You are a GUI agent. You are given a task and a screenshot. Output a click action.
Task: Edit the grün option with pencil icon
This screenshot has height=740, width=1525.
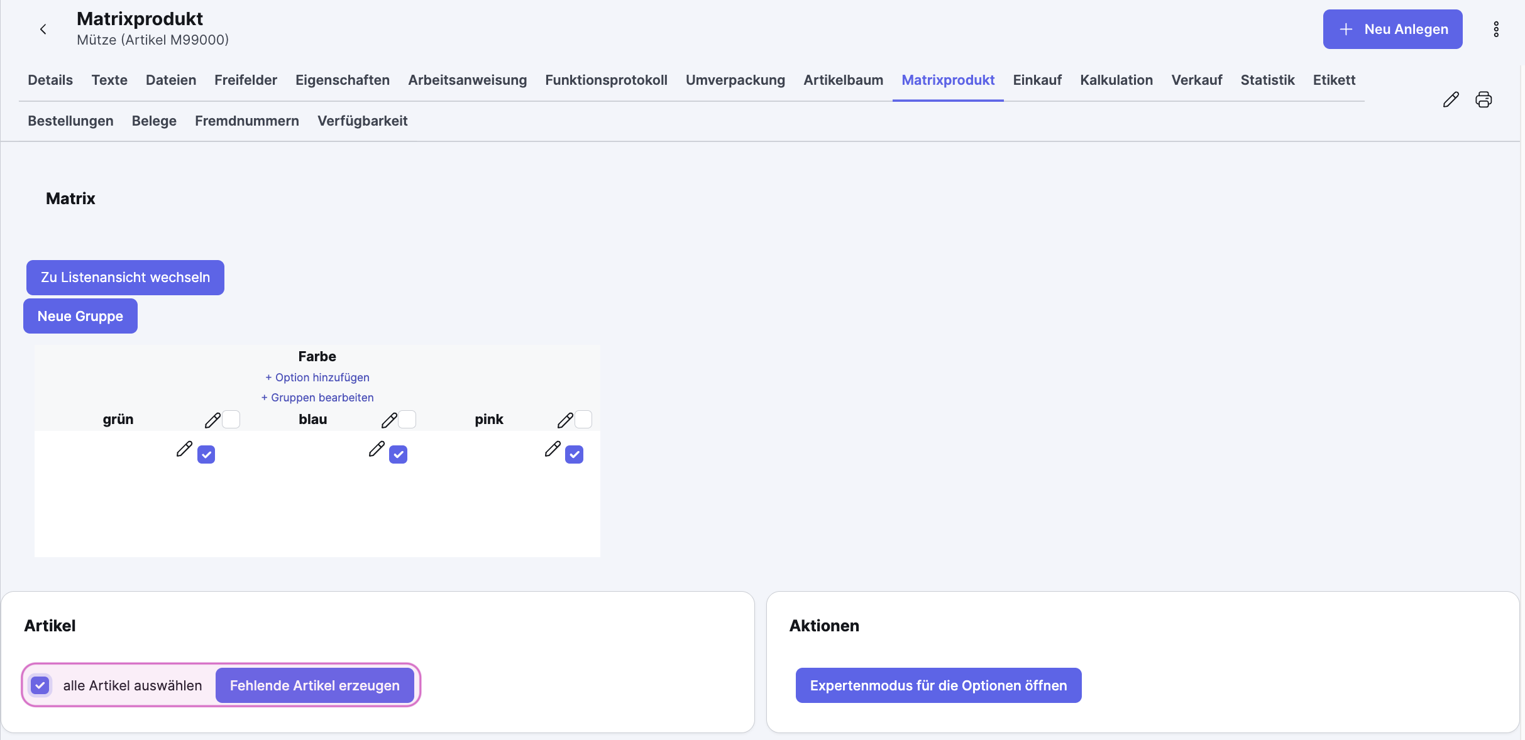(212, 420)
